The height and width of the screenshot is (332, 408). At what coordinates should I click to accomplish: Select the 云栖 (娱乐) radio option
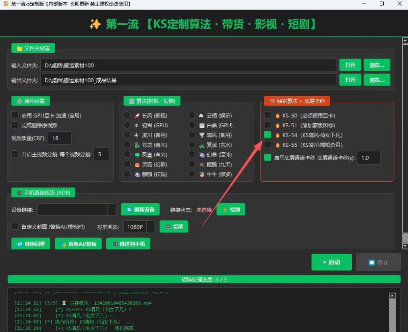[x=192, y=115]
